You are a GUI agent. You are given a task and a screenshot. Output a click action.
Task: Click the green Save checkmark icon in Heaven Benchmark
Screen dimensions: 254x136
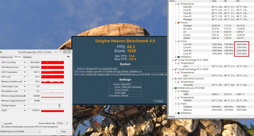pyautogui.click(x=156, y=101)
